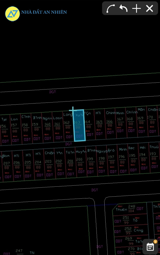This screenshot has width=160, height=255.
Task: Click parcel 247 at bottom left
Action: click(19, 251)
